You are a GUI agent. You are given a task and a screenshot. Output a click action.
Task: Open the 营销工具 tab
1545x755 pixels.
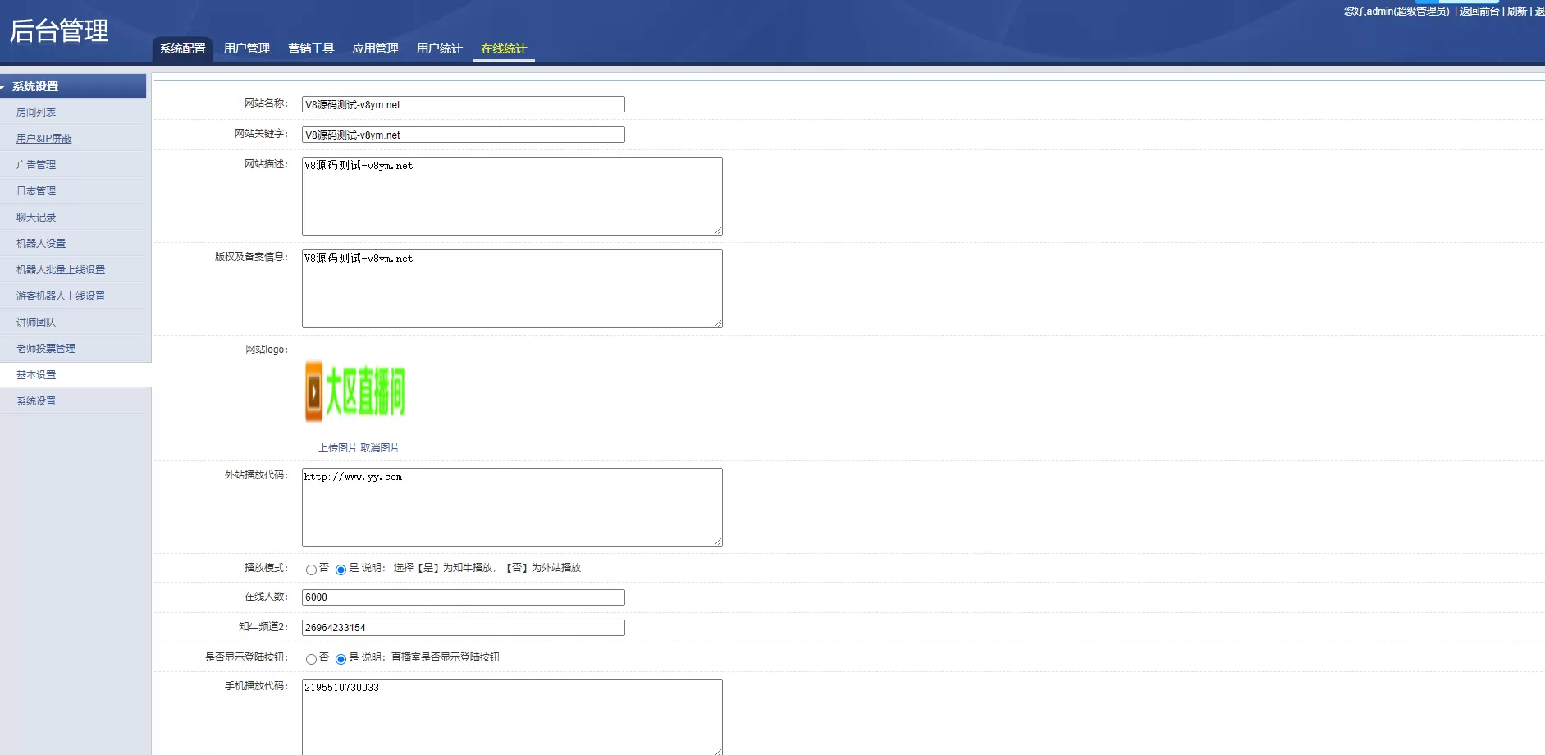pyautogui.click(x=311, y=48)
